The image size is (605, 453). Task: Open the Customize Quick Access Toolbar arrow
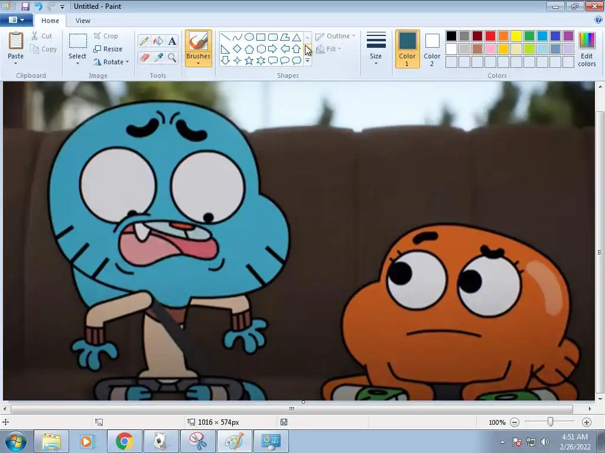tap(62, 6)
